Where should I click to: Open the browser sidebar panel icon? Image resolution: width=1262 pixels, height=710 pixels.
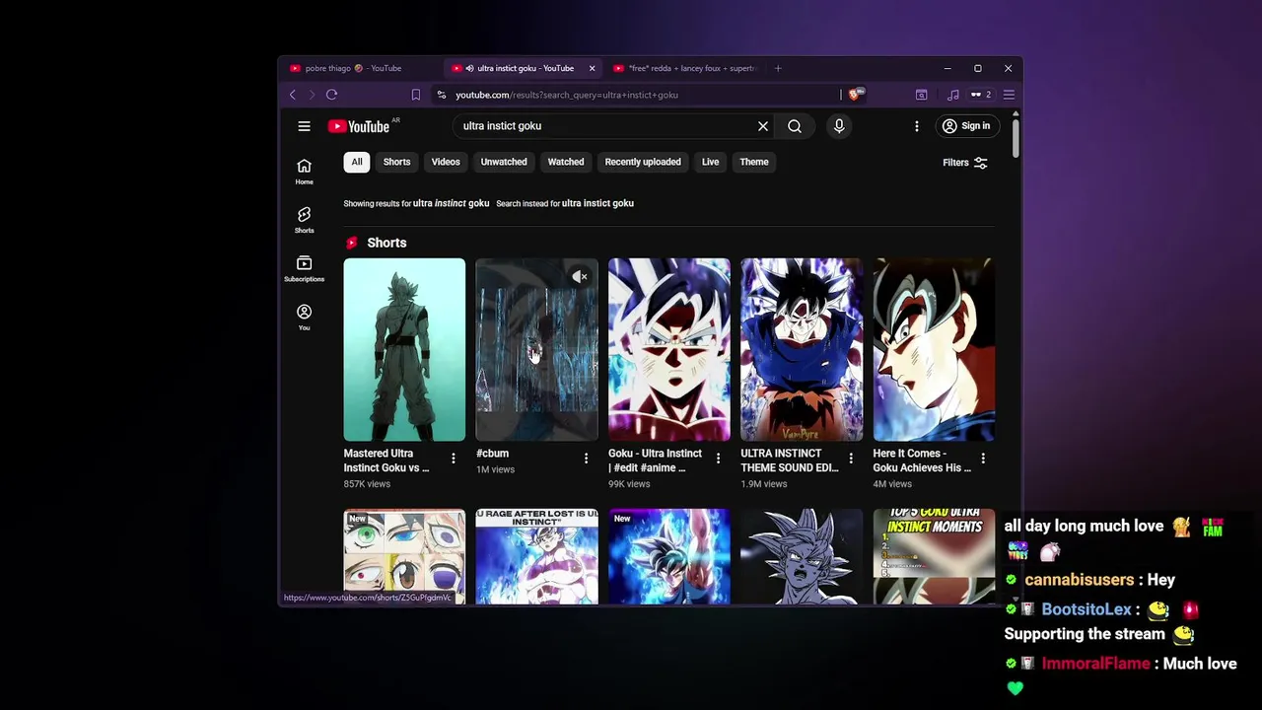pyautogui.click(x=921, y=95)
